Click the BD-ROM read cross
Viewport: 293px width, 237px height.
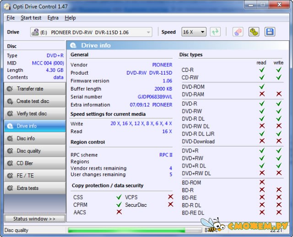point(262,182)
